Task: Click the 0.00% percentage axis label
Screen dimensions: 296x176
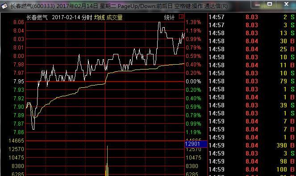Action: click(x=193, y=82)
